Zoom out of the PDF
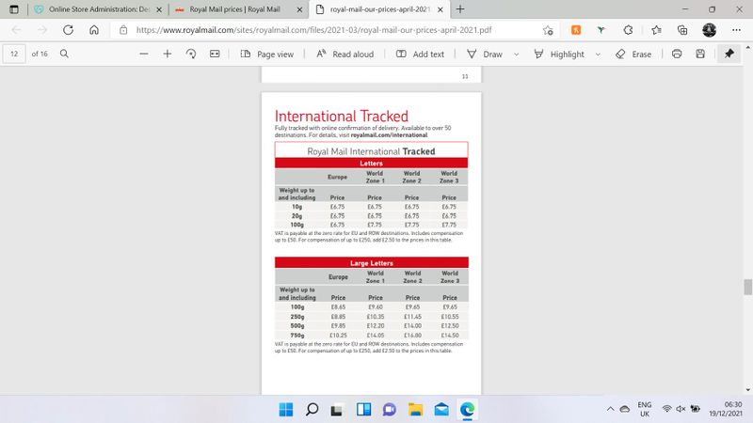 144,54
